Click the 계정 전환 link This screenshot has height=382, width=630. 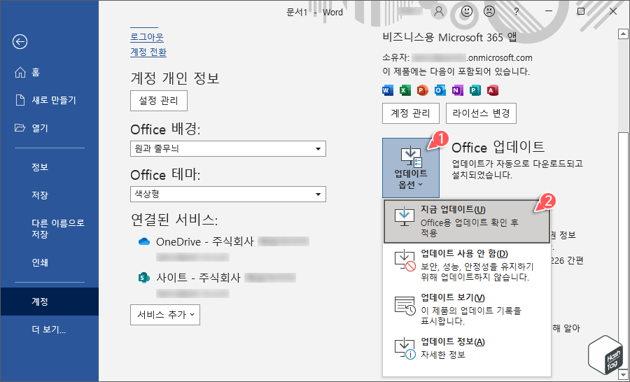pyautogui.click(x=148, y=52)
